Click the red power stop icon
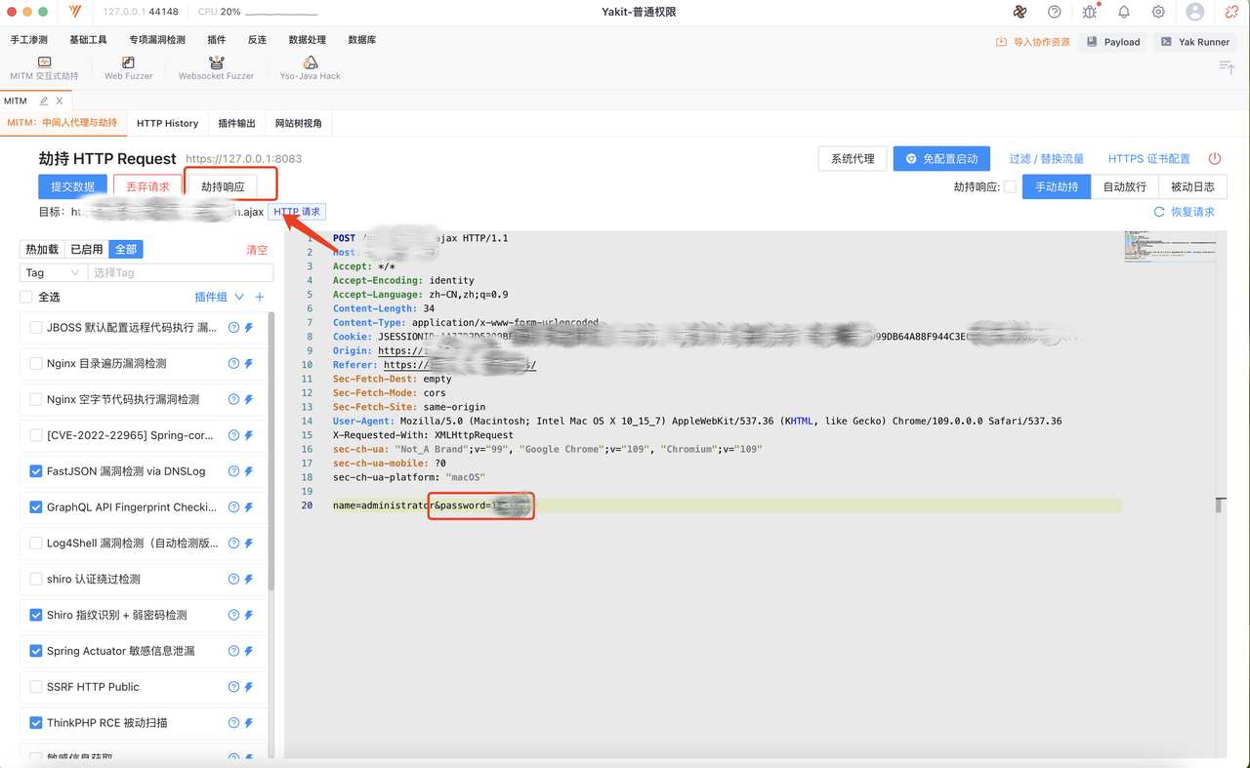This screenshot has width=1250, height=768. coord(1215,158)
